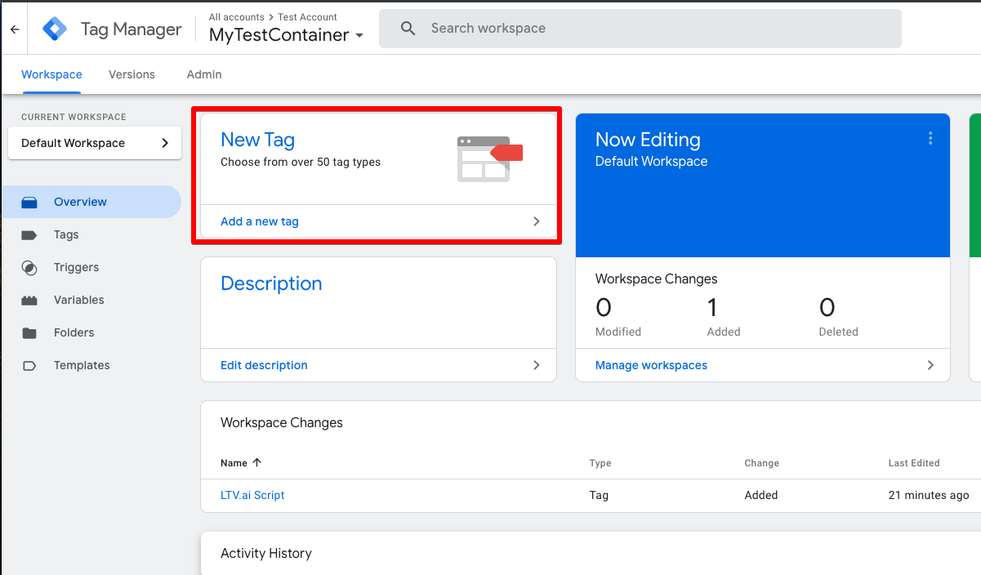Click the 'Added' change cell for LTV.ai Script

pyautogui.click(x=760, y=495)
